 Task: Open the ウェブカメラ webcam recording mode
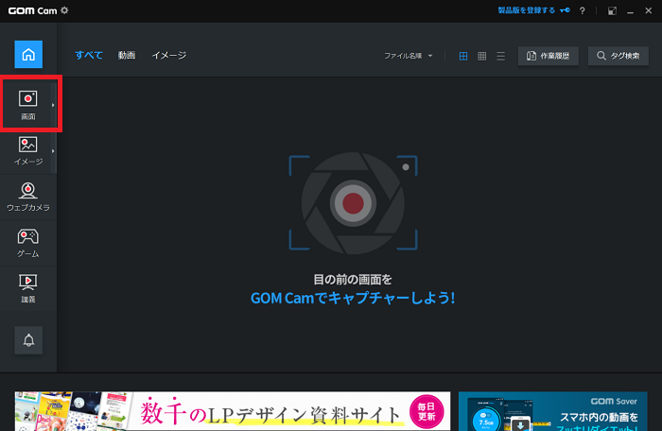27,197
